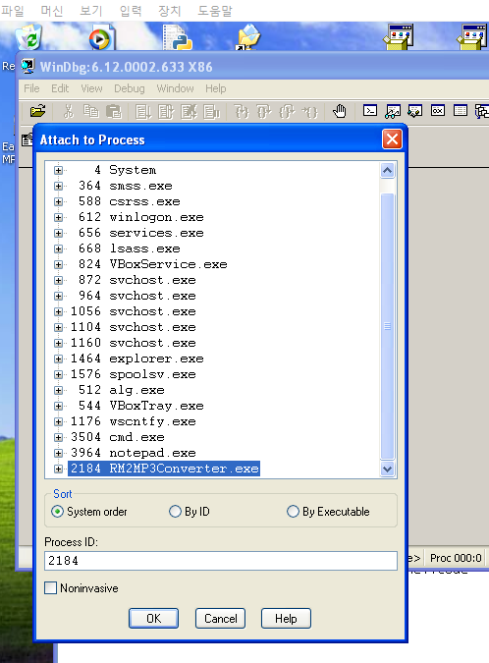
Task: Expand the System process node
Action: [58, 170]
